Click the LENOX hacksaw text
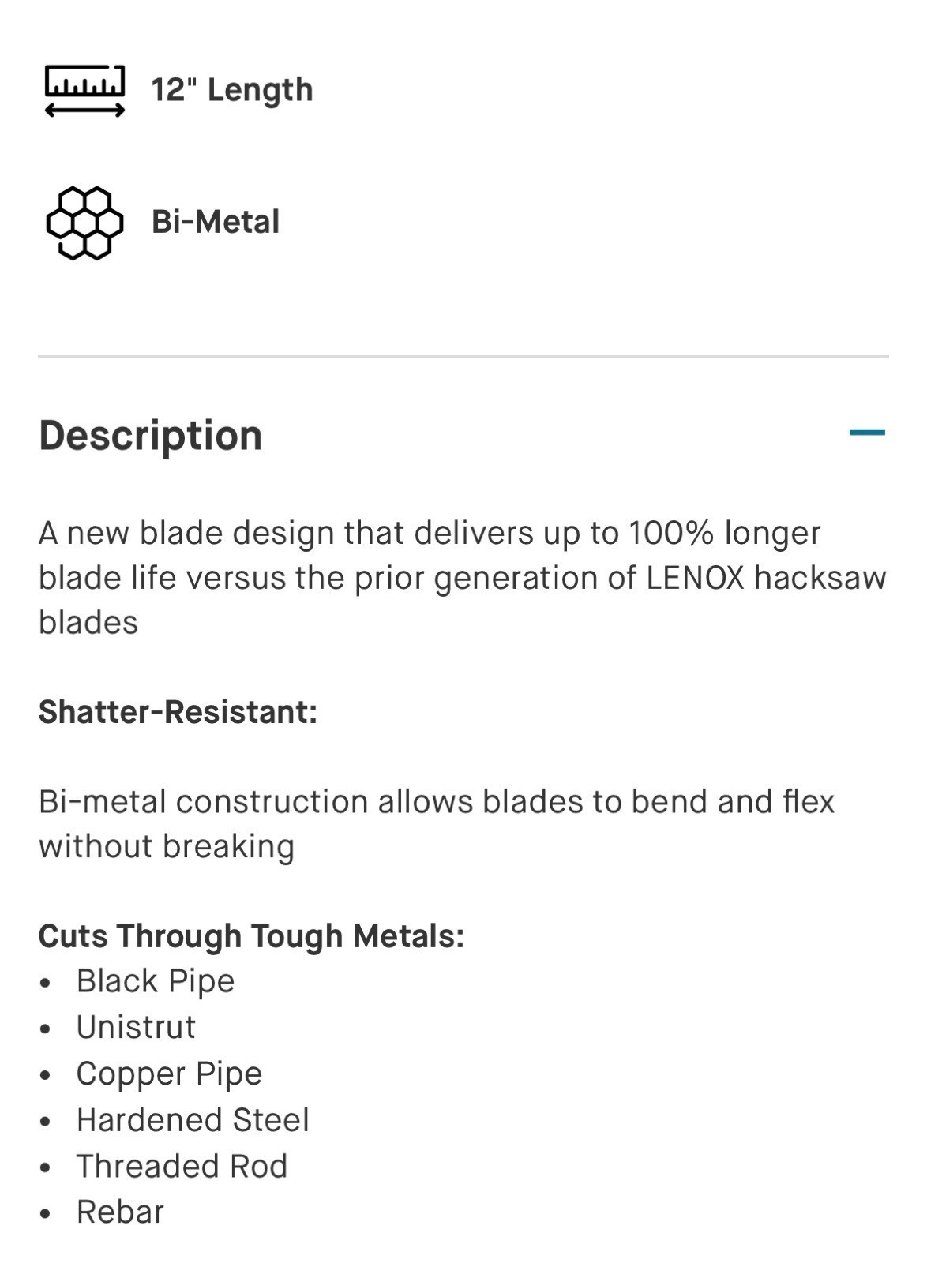 766,578
